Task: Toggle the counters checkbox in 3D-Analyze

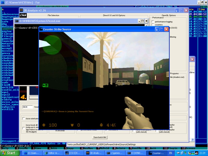Action: [153, 25]
